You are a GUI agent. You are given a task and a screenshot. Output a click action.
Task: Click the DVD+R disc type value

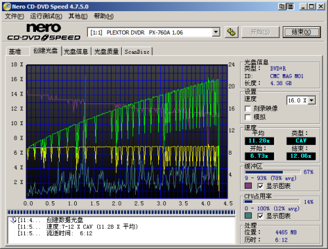[x=278, y=69]
